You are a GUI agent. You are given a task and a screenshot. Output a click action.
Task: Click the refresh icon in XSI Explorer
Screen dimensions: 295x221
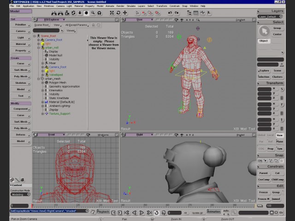[x=98, y=25]
